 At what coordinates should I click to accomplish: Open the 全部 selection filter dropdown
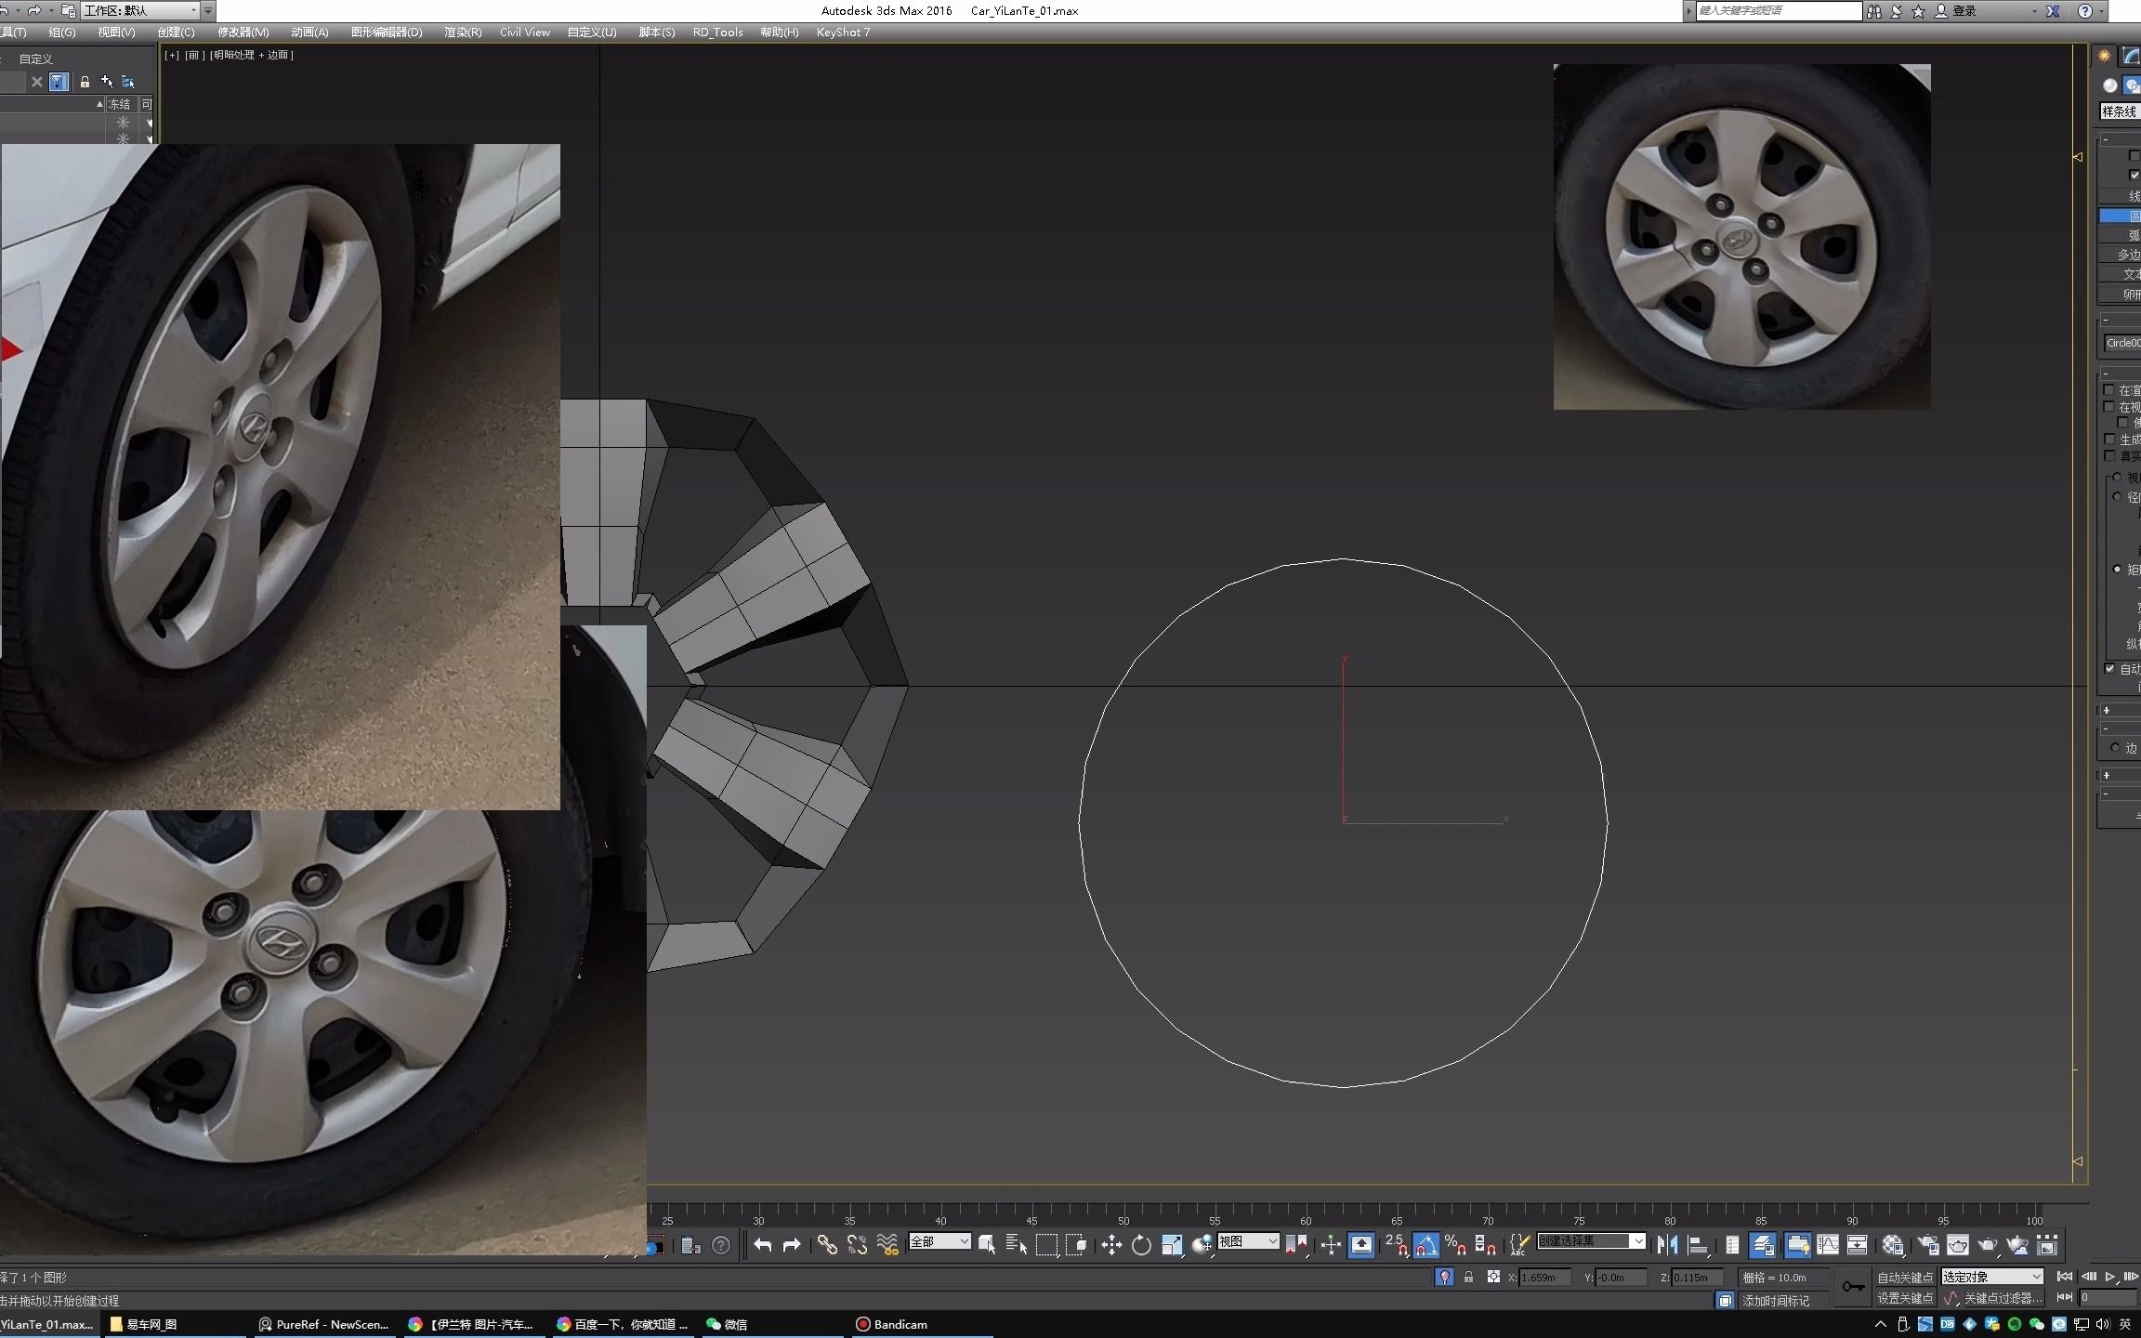click(939, 1241)
